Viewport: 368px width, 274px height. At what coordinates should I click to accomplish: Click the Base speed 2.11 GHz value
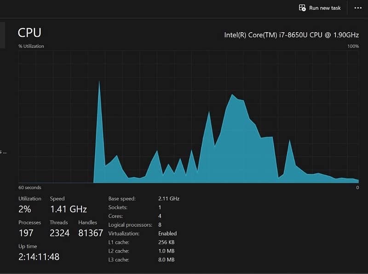(168, 199)
